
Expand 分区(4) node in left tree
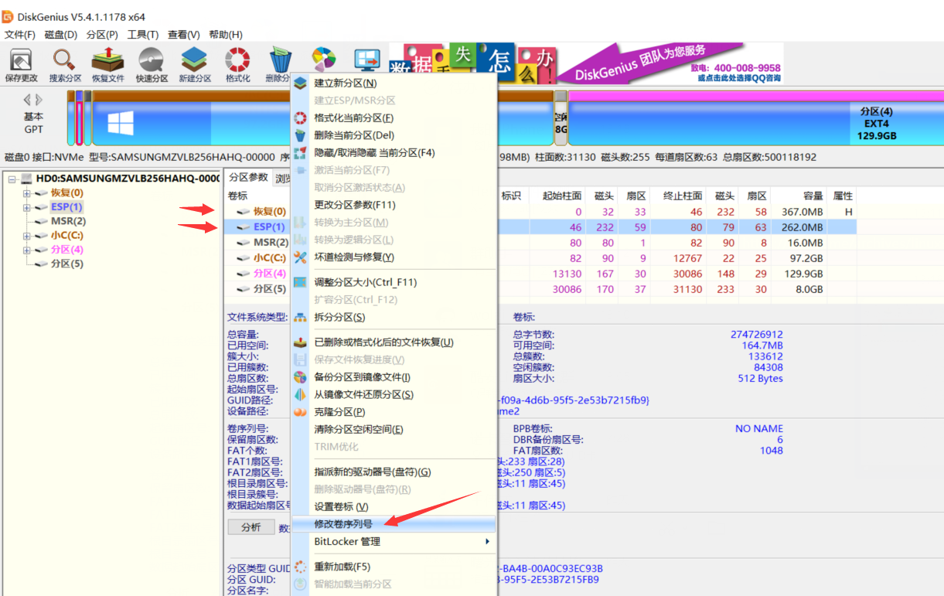tap(27, 250)
